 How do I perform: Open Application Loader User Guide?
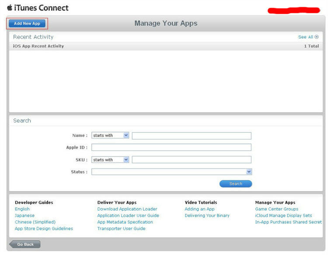pyautogui.click(x=128, y=216)
